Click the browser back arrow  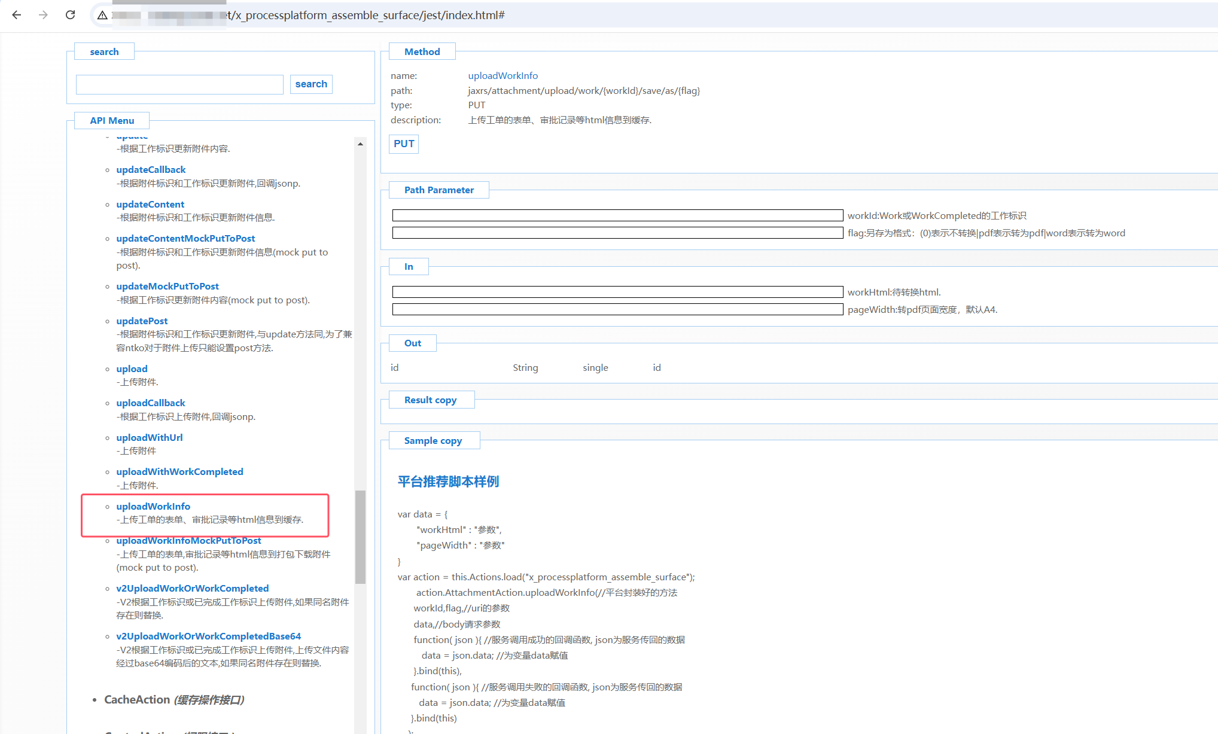coord(17,15)
